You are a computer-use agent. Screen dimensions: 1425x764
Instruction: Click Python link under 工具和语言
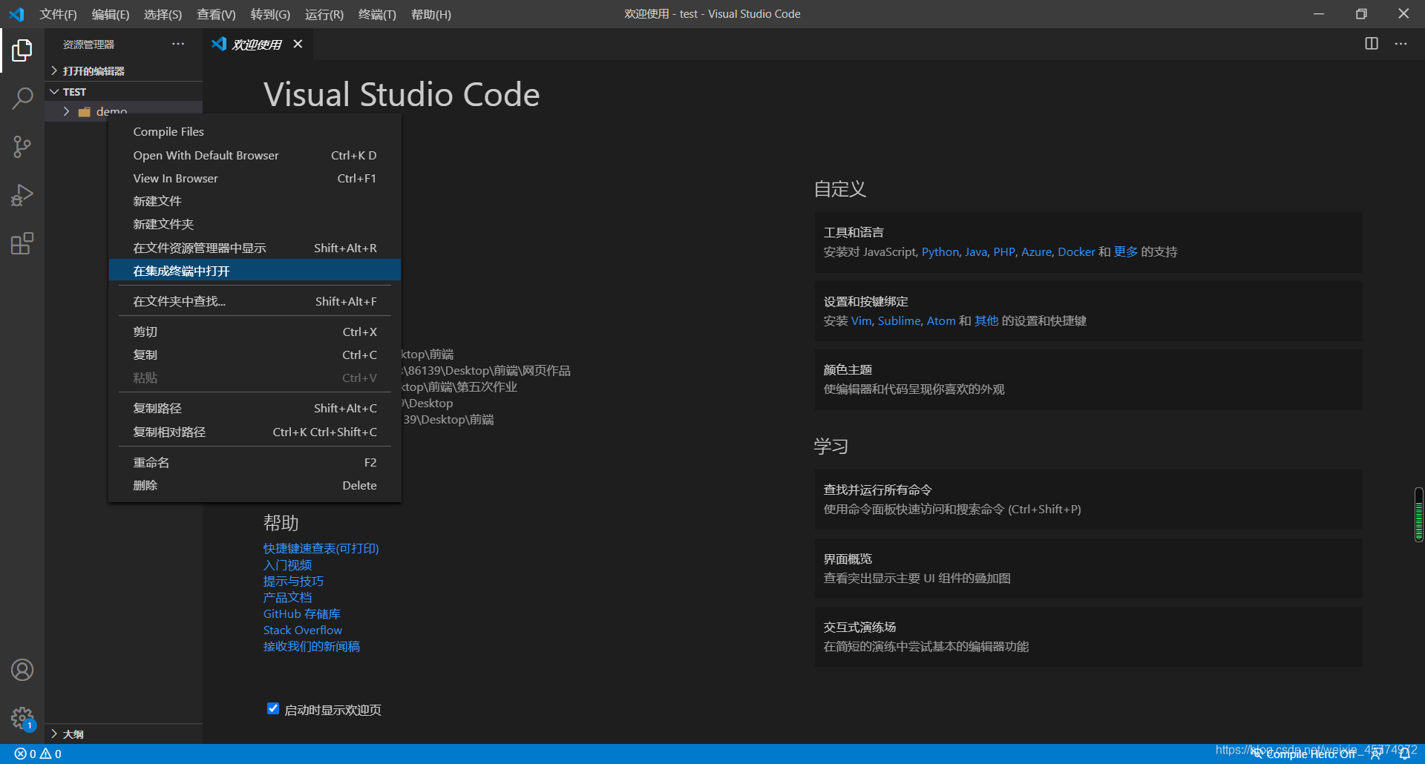(940, 251)
